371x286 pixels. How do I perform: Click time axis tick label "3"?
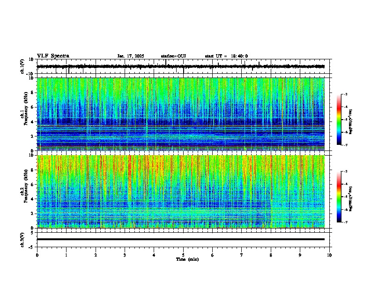pos(125,255)
